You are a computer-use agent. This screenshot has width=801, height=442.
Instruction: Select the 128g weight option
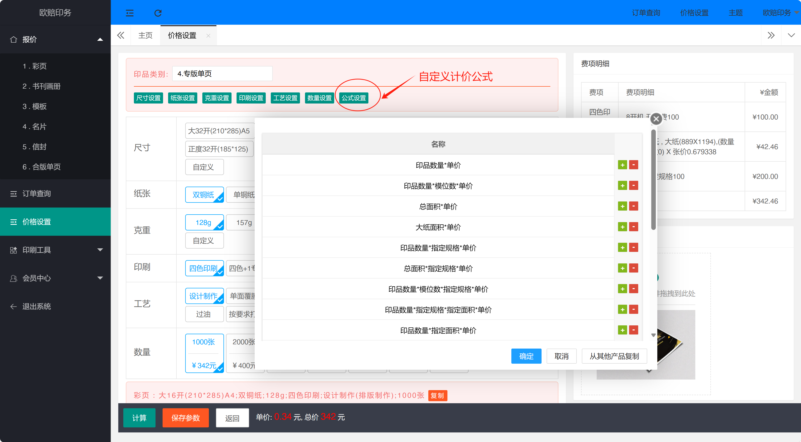point(204,223)
